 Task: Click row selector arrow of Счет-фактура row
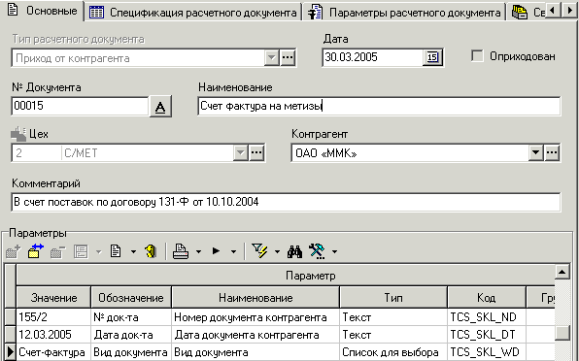(10, 352)
